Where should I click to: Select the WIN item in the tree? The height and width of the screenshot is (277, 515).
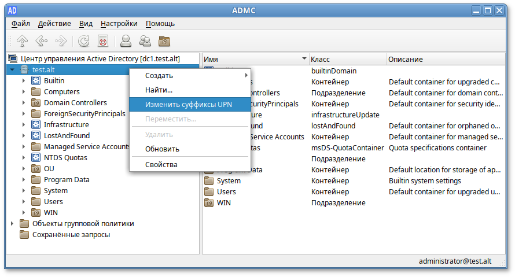[x=51, y=213]
